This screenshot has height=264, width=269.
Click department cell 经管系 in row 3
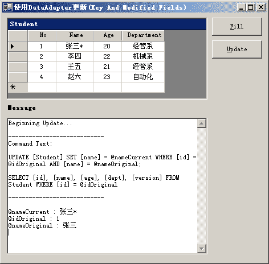143,67
